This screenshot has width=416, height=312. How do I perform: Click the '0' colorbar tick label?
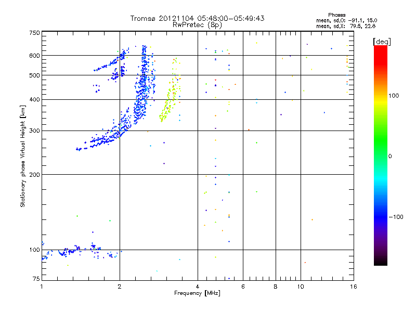pyautogui.click(x=390, y=157)
